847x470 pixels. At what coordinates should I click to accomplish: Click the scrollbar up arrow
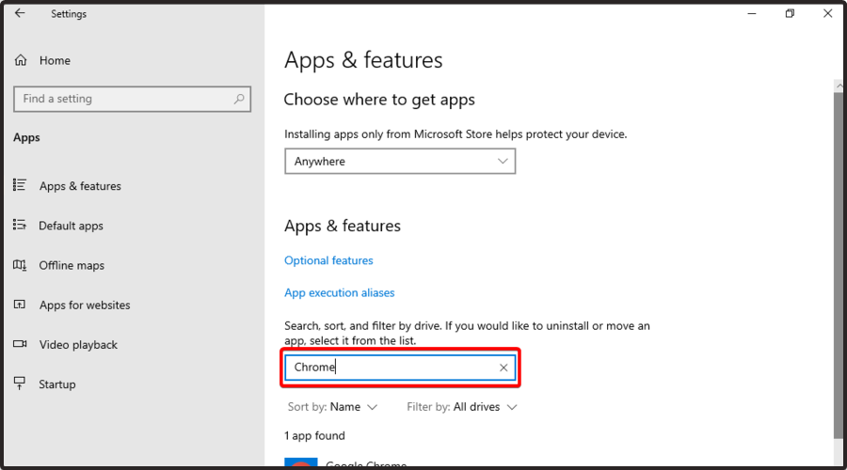[839, 86]
